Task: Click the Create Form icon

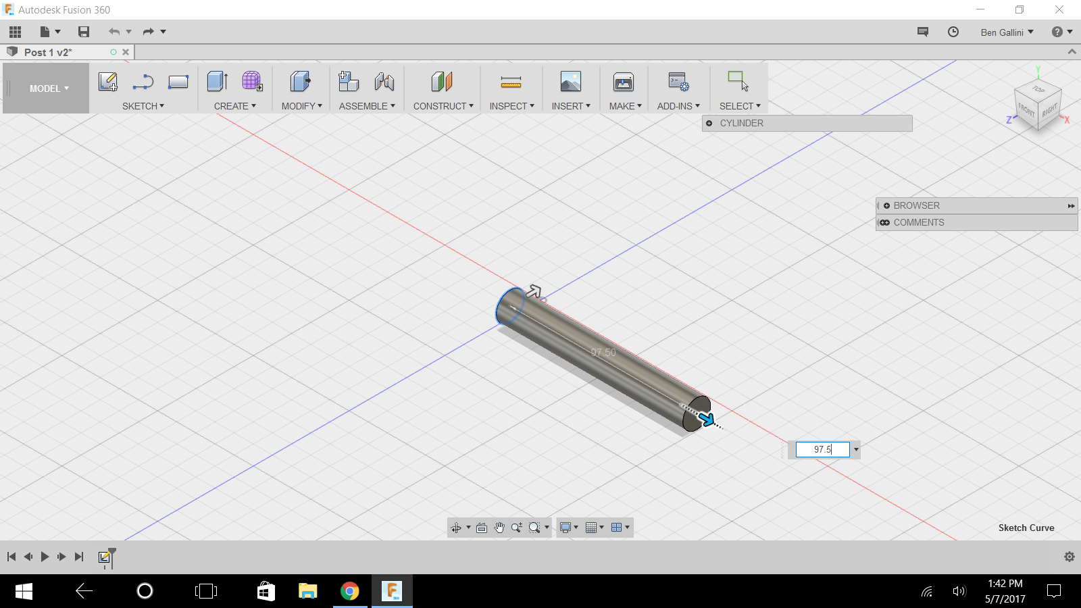Action: click(253, 82)
